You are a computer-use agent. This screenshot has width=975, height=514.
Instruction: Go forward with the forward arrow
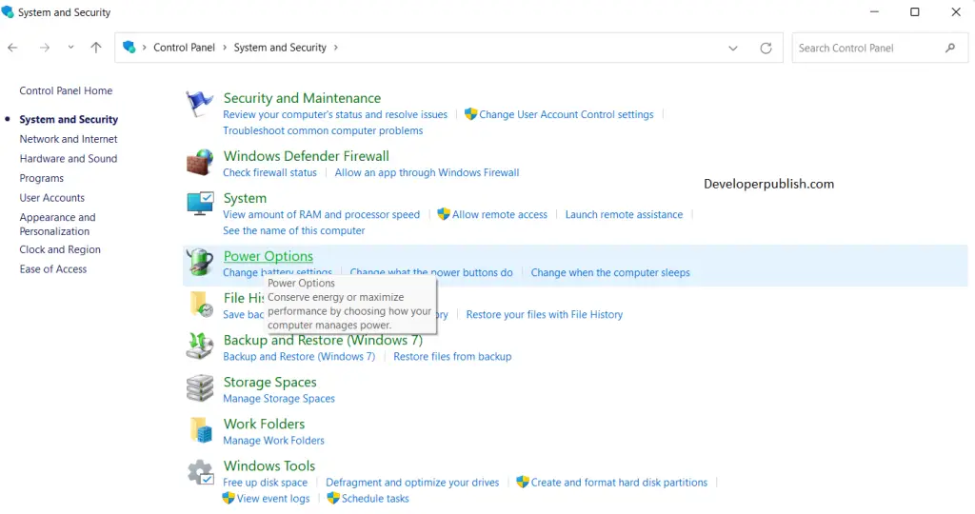[x=44, y=48]
